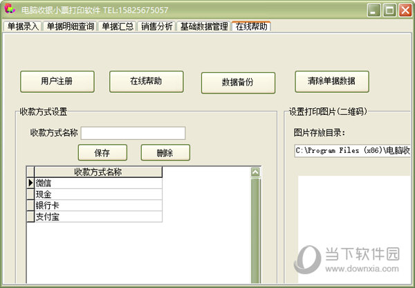Select the 现金 row
415x288 pixels.
(x=98, y=195)
